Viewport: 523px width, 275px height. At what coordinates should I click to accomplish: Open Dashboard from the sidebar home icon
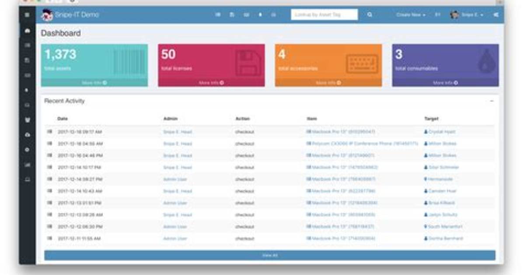(28, 30)
